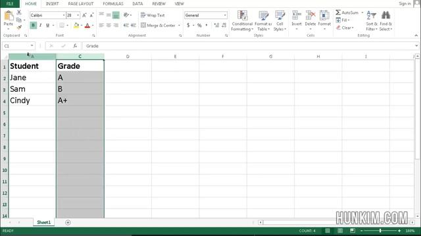Click Decrease Indent icon

click(126, 25)
